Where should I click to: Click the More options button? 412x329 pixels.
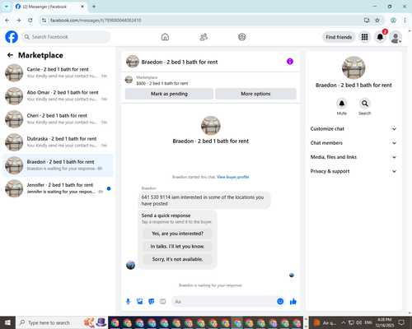coord(255,94)
